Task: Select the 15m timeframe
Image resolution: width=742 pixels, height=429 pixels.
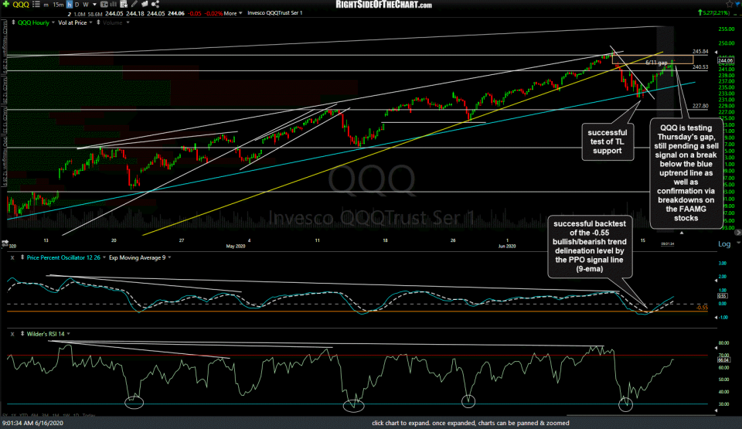Action: click(58, 5)
